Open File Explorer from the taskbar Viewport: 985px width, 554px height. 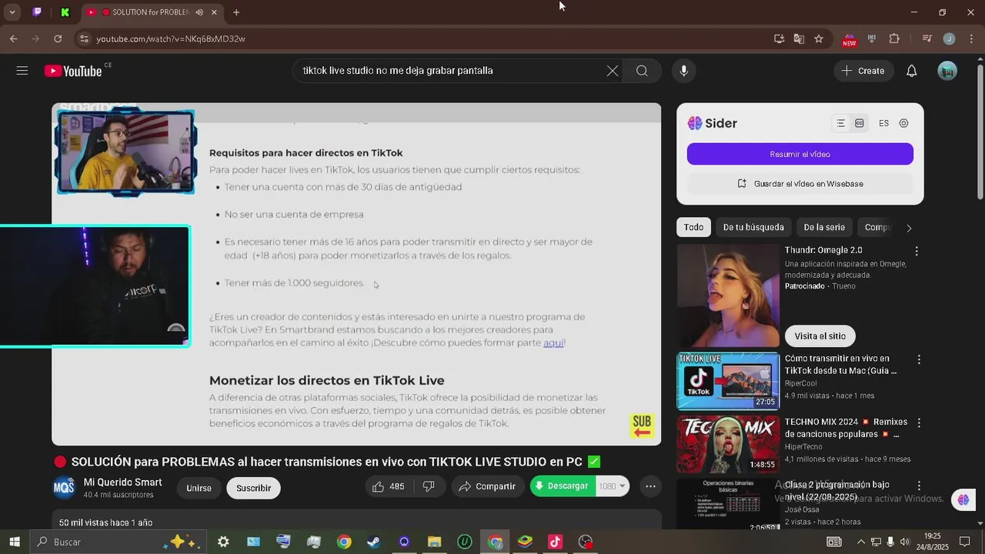(434, 542)
